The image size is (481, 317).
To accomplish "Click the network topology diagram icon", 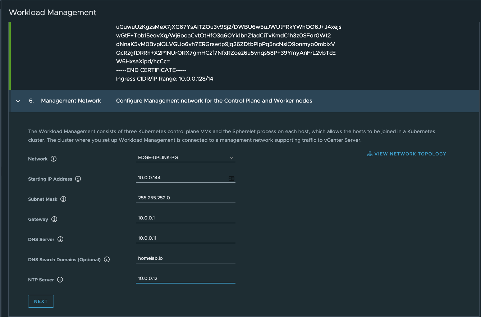I will (370, 154).
